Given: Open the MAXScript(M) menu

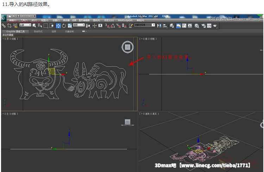Looking at the screenshot, I should click(x=125, y=20).
